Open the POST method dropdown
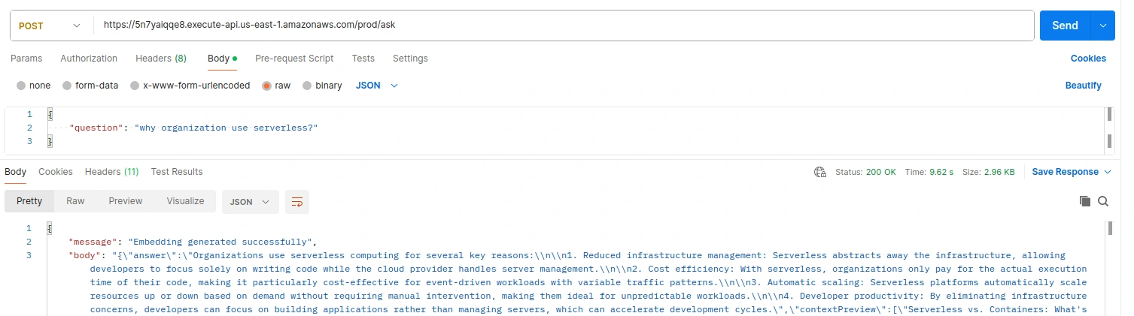 50,26
